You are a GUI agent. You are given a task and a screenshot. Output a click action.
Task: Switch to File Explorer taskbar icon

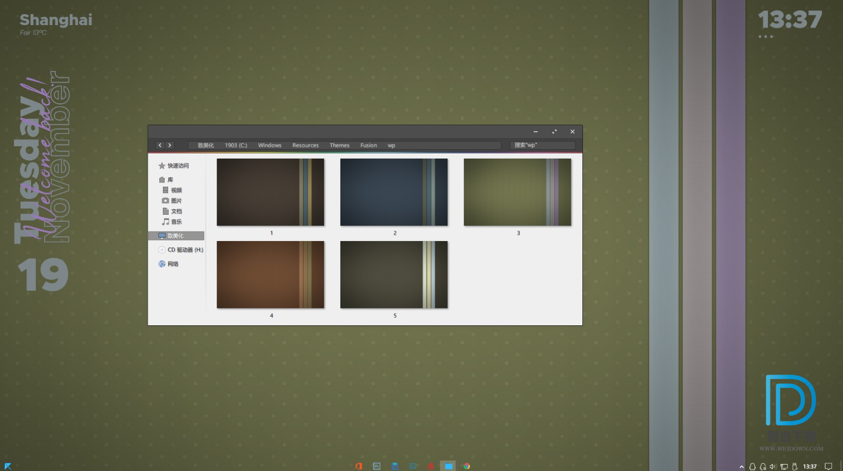(x=448, y=466)
